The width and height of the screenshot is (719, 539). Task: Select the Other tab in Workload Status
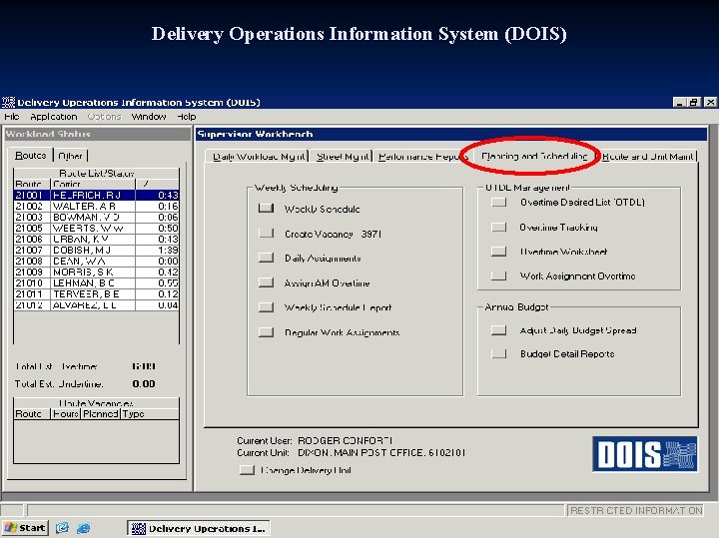70,156
